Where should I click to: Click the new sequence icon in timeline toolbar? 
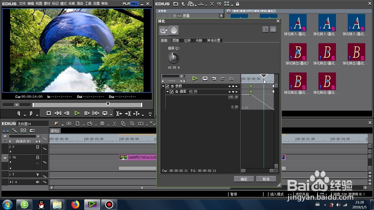tap(77, 124)
